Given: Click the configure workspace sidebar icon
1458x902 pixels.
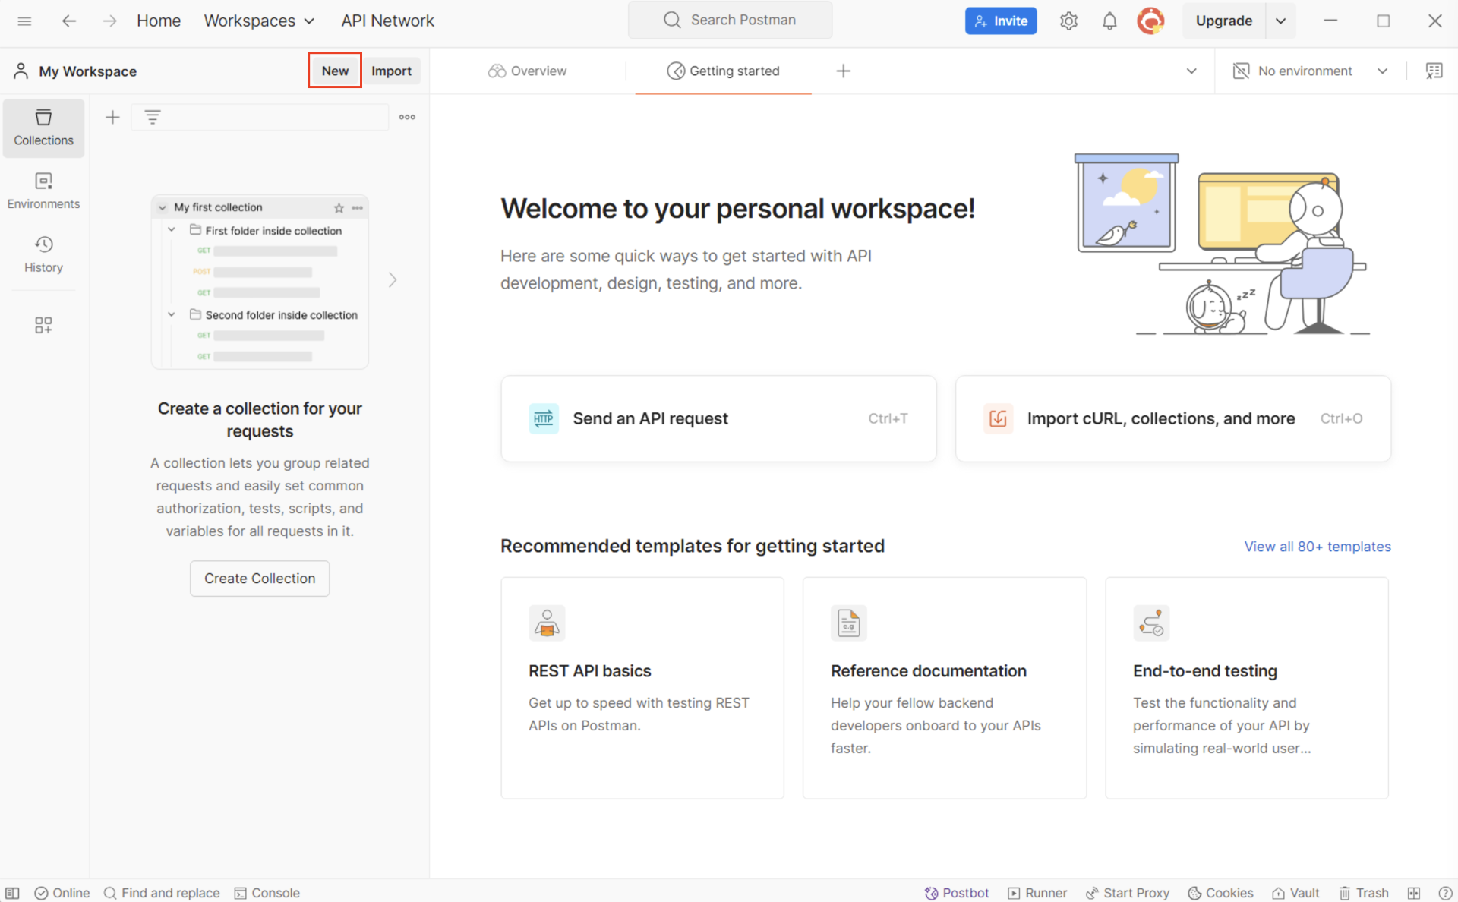Looking at the screenshot, I should click(43, 325).
